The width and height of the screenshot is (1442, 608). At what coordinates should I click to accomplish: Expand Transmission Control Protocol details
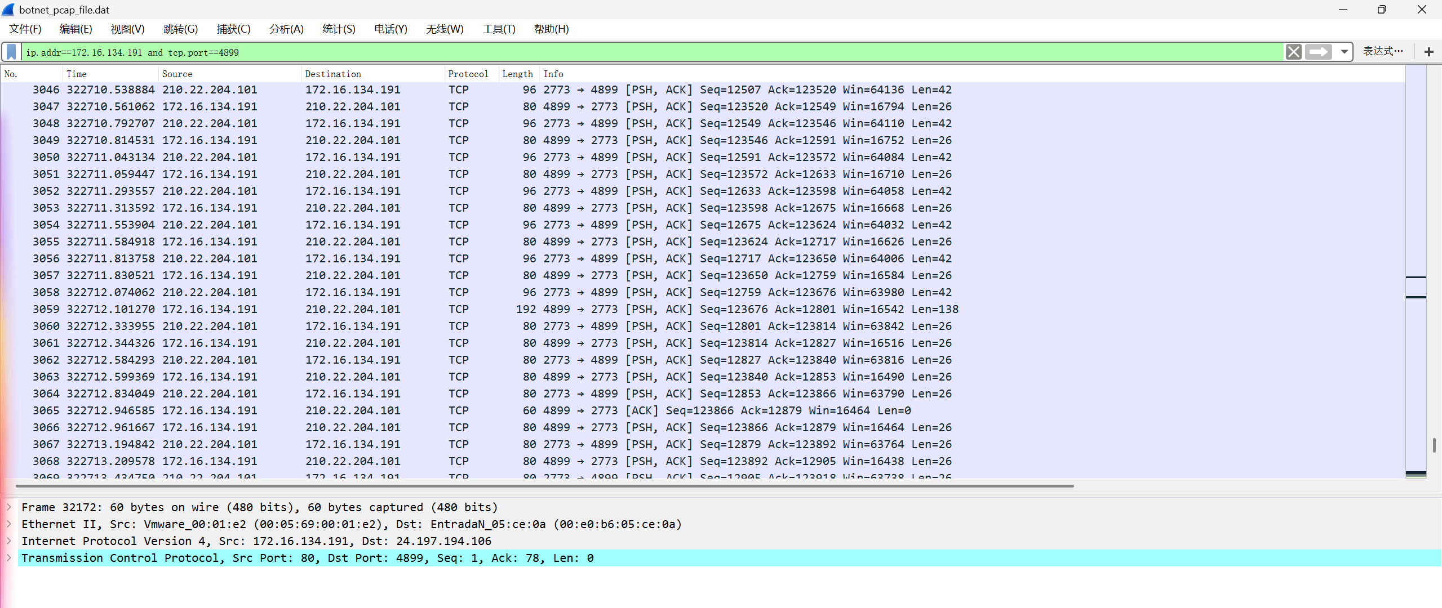(9, 558)
